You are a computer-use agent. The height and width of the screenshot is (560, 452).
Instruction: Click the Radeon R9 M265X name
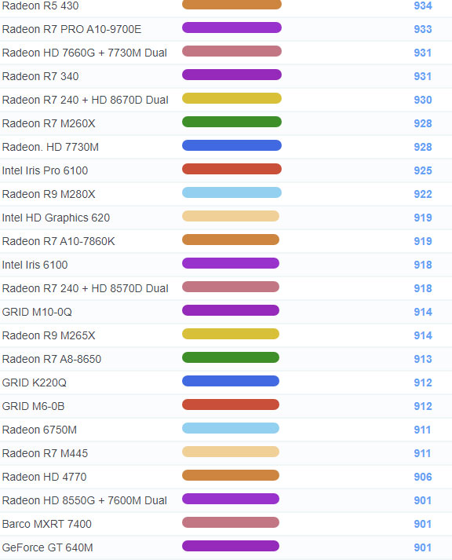tap(49, 335)
